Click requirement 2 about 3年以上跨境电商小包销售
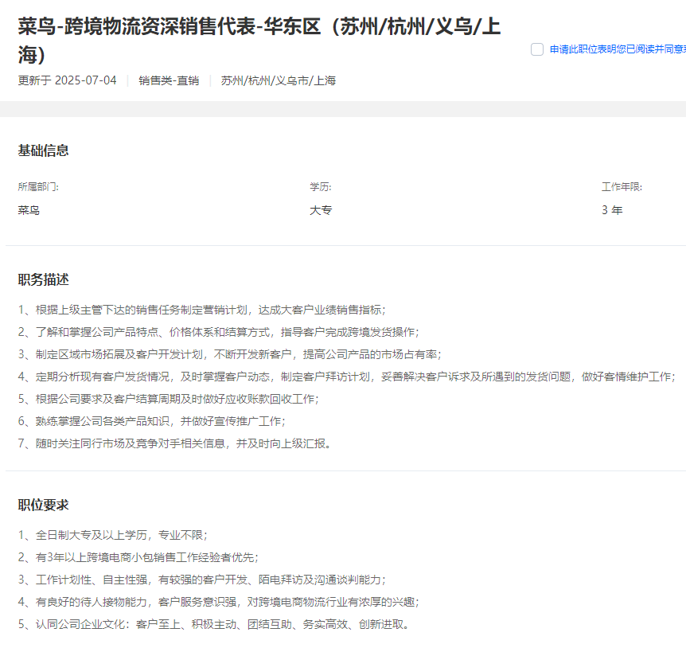Viewport: 686px width, 648px height. coord(138,557)
